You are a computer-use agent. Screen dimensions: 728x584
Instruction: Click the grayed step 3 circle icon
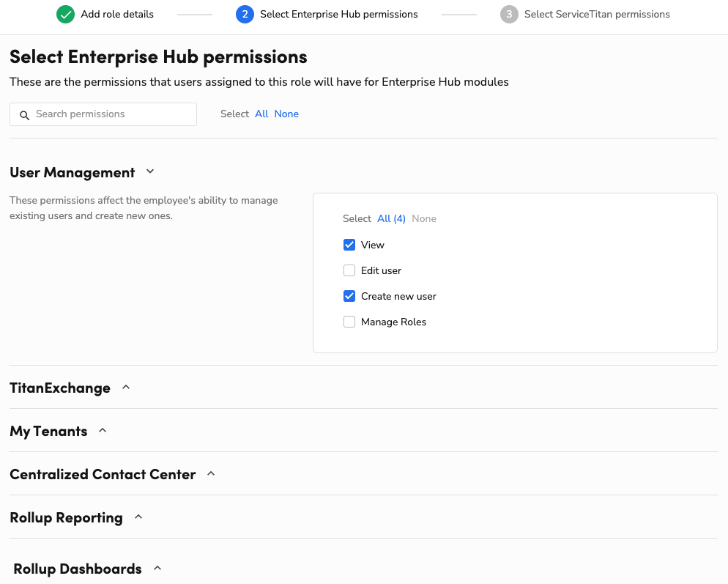(x=510, y=14)
